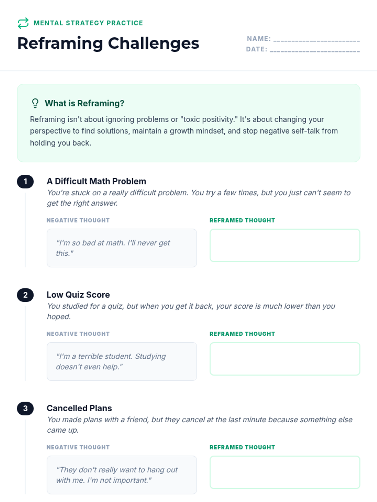Click the Low Quiz Score heading
Viewport: 377px width, 502px height.
click(x=78, y=295)
